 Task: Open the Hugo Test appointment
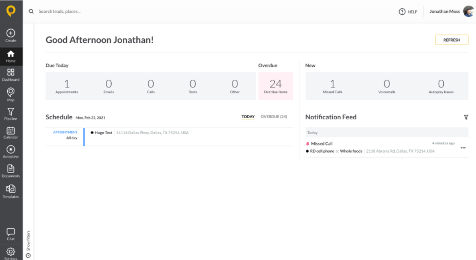103,133
